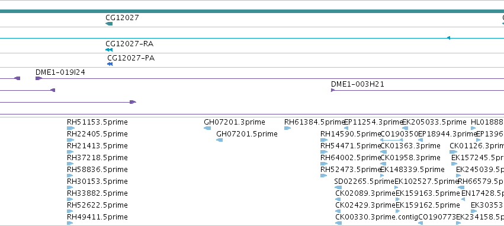504x226 pixels.
Task: Click the CO190350 spliced EST feature line
Action: tap(391, 140)
